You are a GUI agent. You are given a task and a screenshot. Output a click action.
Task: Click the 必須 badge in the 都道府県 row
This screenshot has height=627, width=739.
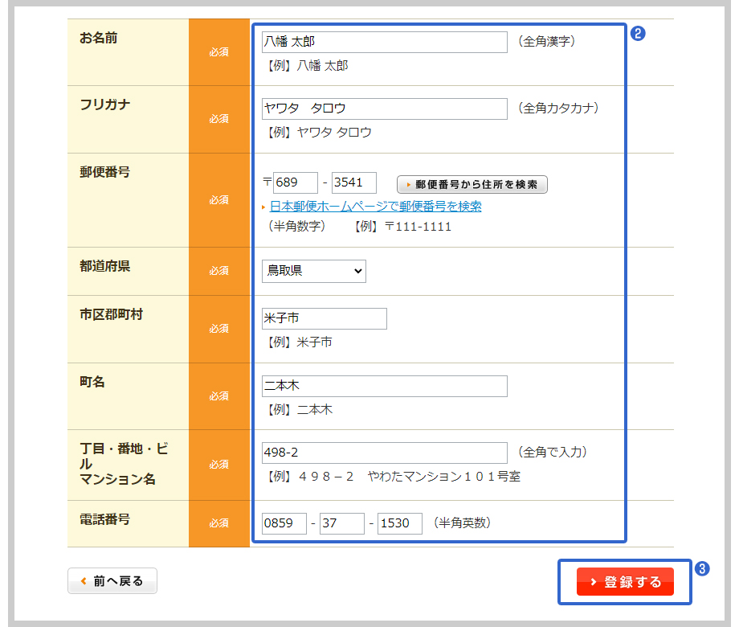(219, 271)
